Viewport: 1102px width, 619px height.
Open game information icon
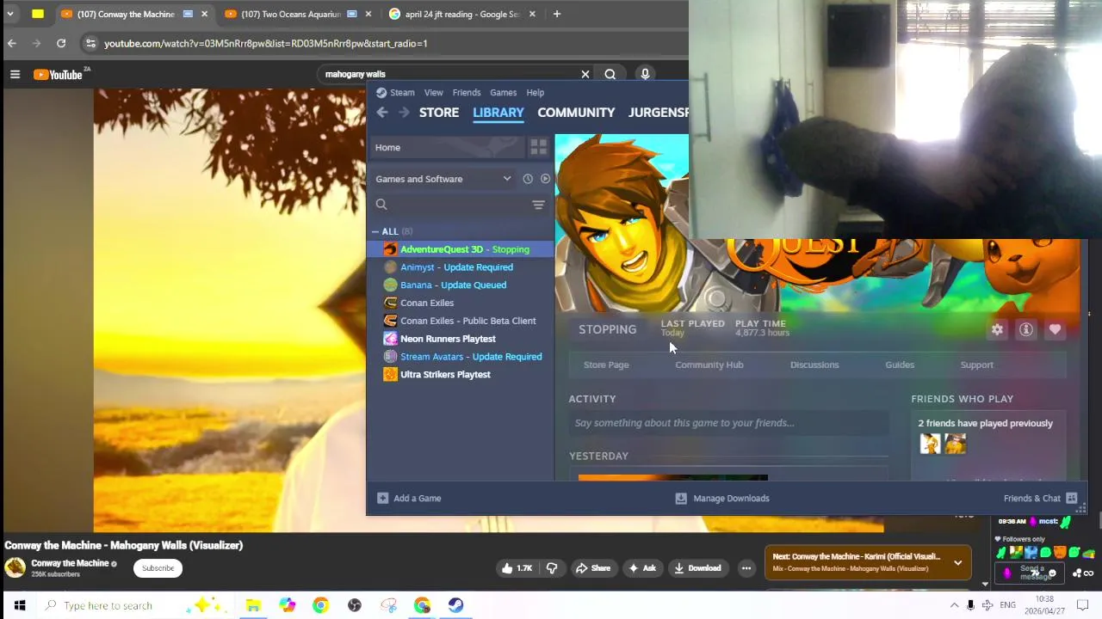click(1025, 329)
